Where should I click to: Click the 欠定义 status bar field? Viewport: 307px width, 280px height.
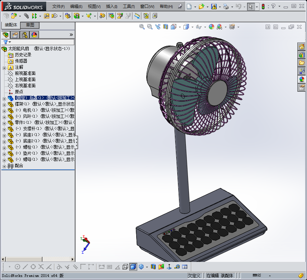coord(194,276)
